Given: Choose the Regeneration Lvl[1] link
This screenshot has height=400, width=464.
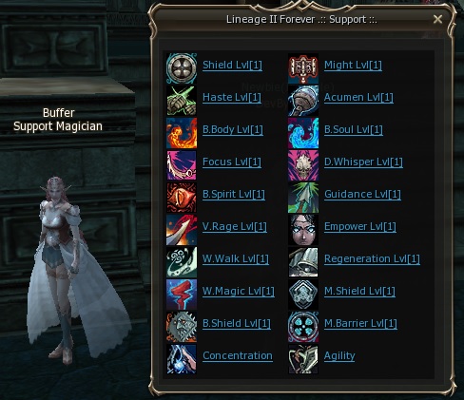Looking at the screenshot, I should [x=372, y=259].
